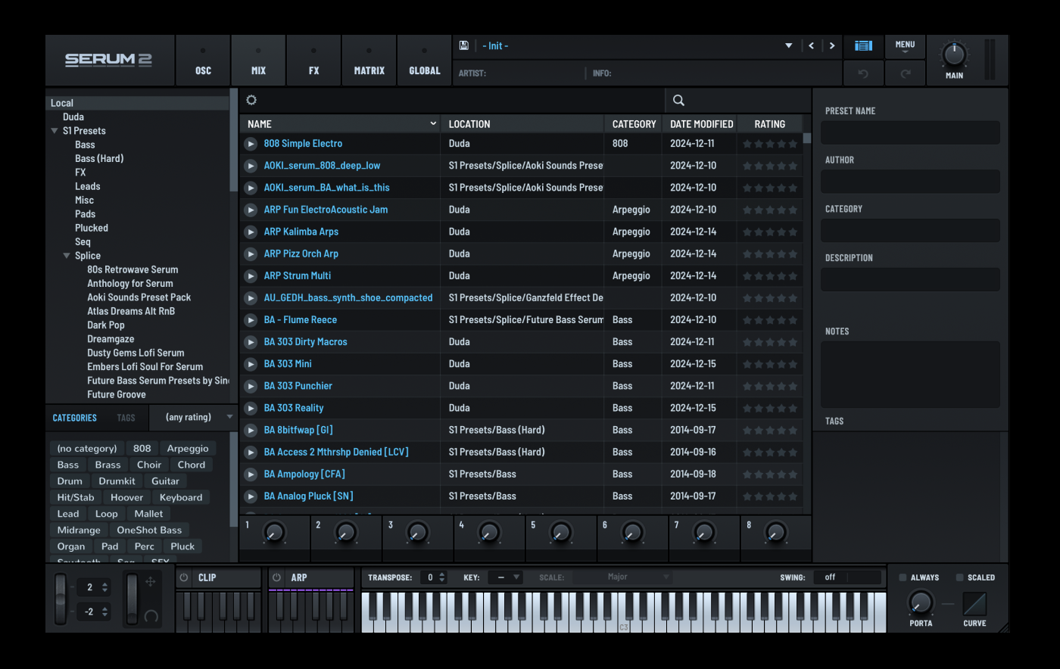
Task: Click the redo arrow icon
Action: coord(906,73)
